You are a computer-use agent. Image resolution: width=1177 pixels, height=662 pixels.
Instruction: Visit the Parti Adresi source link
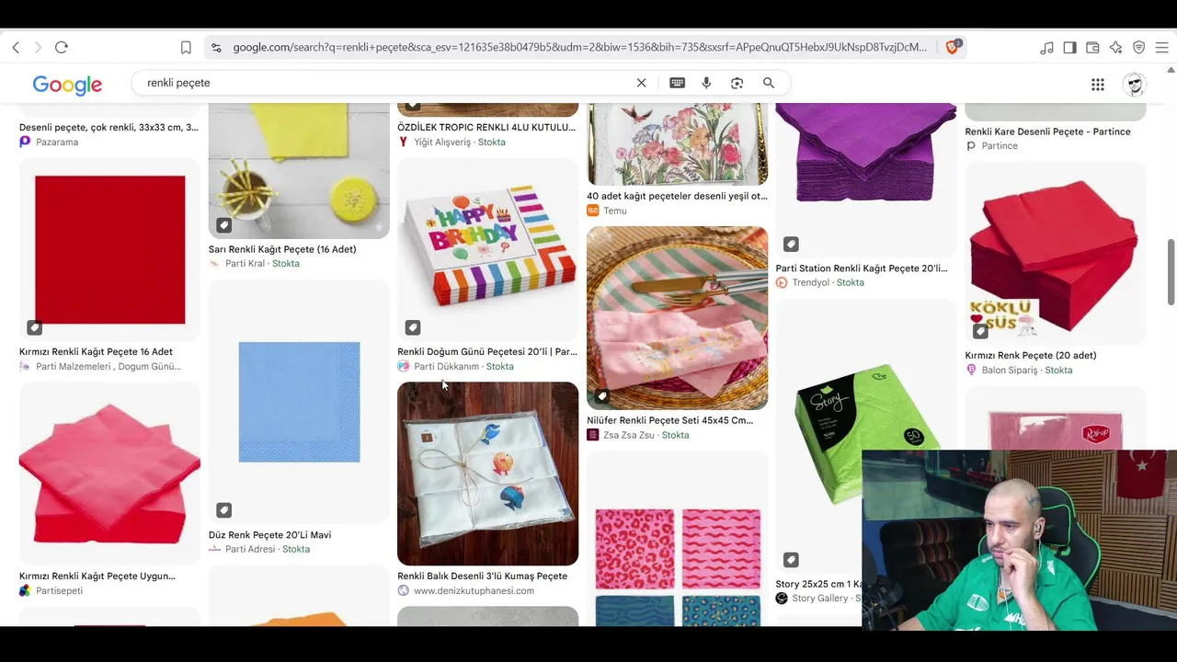point(253,549)
